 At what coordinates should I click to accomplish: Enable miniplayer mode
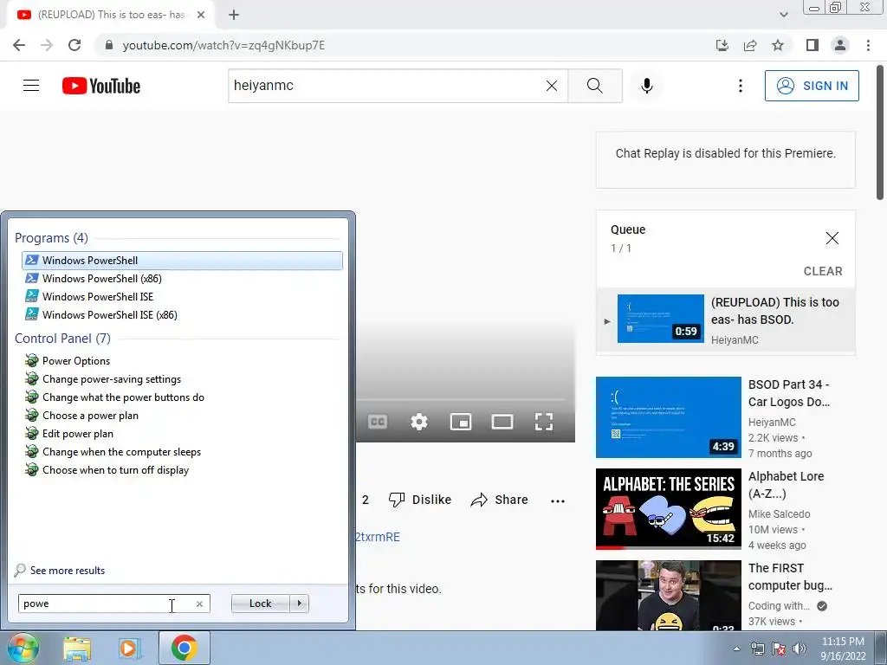point(461,422)
